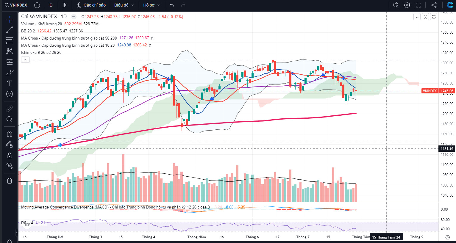The width and height of the screenshot is (456, 243).
Task: Collapse the main chart pane
Action: [x=425, y=17]
